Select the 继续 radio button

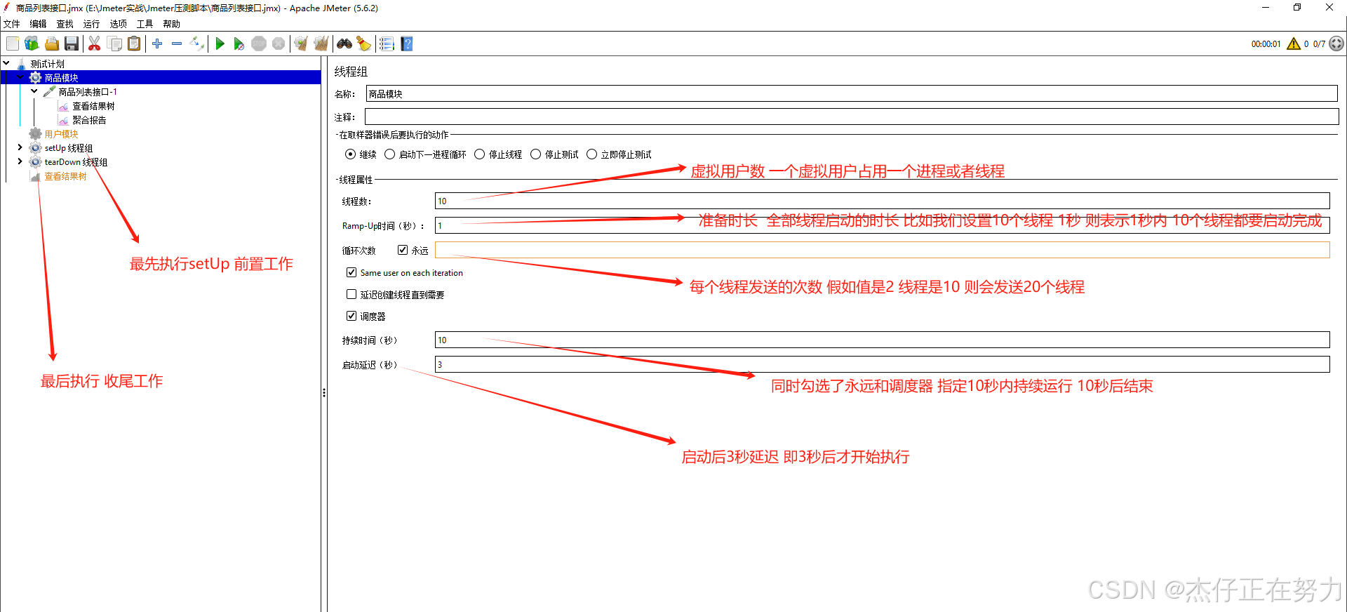(x=350, y=154)
